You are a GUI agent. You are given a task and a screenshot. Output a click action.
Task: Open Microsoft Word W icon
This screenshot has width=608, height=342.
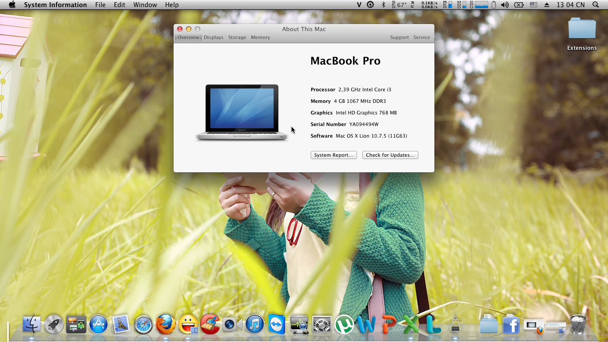coord(366,324)
